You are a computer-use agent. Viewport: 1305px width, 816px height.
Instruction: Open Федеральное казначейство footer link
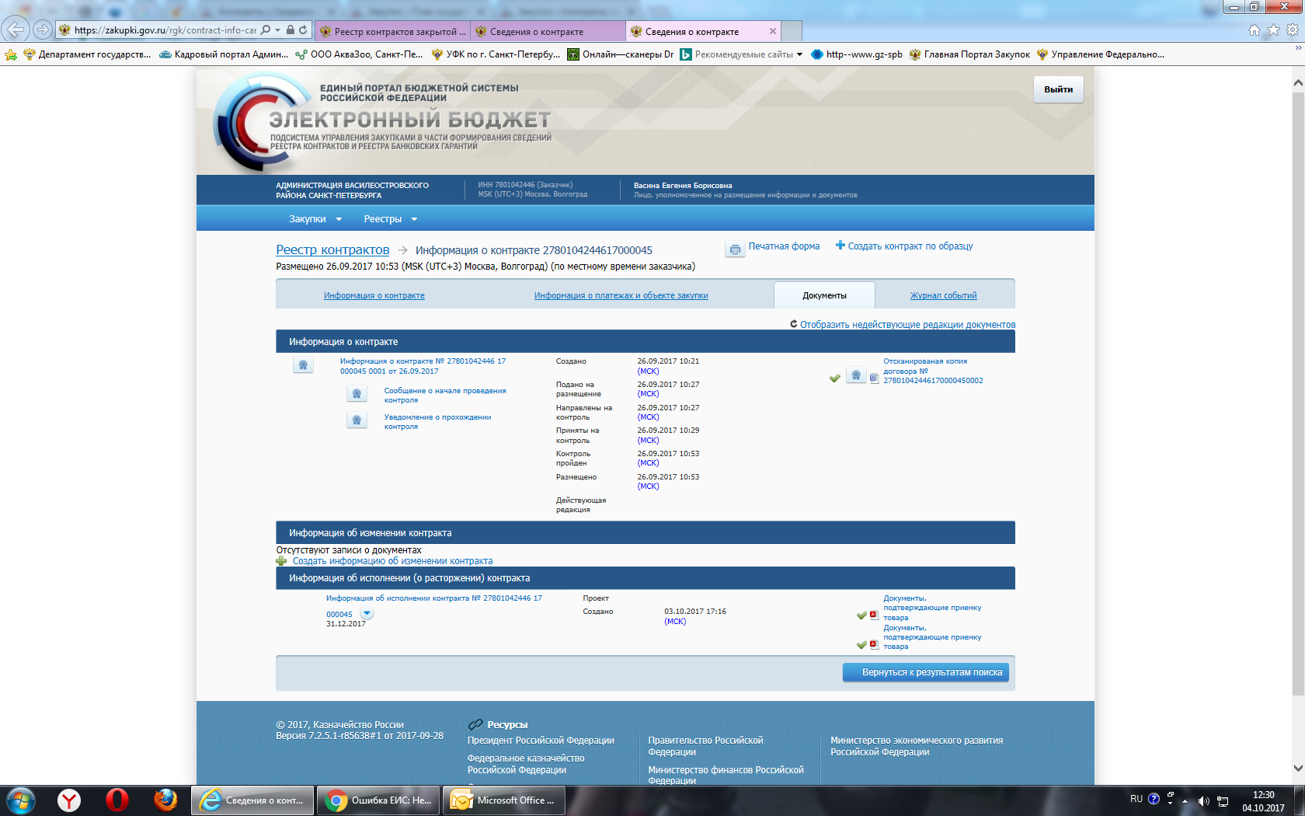point(526,764)
